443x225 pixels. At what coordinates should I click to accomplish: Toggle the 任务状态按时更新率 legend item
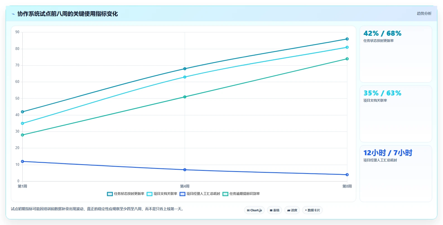[x=126, y=194]
